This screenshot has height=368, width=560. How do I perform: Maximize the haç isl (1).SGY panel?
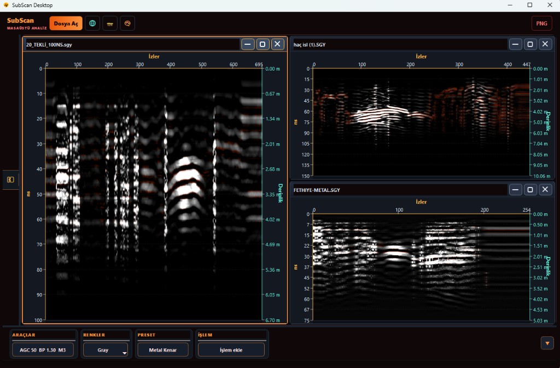point(530,44)
